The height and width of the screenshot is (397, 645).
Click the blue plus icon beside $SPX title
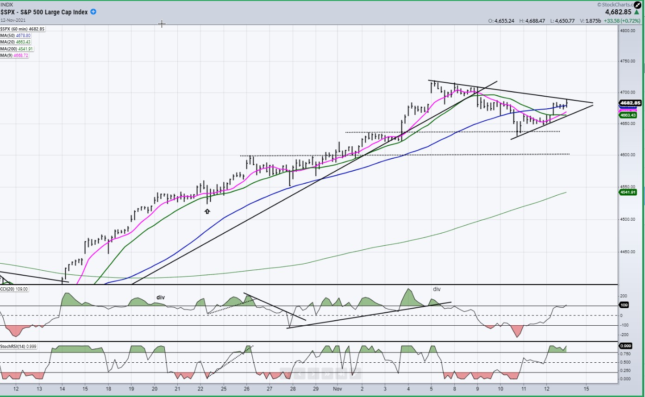[93, 12]
